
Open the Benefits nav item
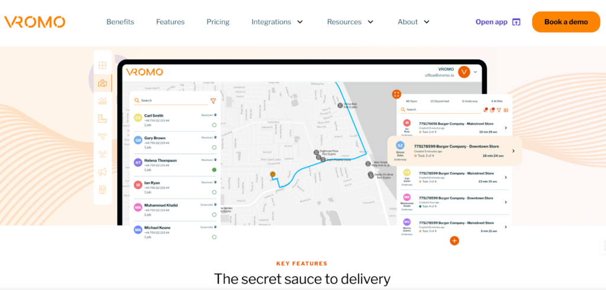(x=120, y=22)
